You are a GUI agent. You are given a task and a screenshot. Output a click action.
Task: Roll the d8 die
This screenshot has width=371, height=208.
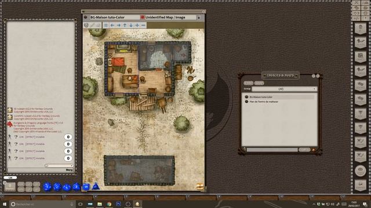tap(76, 187)
